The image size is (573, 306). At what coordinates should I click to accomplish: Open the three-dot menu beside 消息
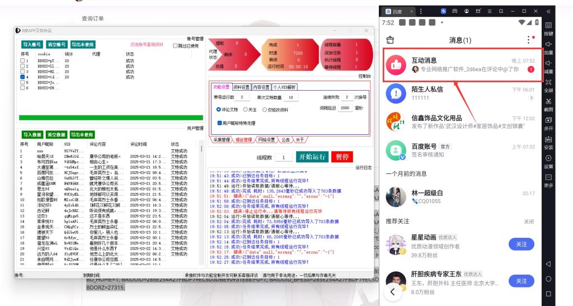coord(528,40)
